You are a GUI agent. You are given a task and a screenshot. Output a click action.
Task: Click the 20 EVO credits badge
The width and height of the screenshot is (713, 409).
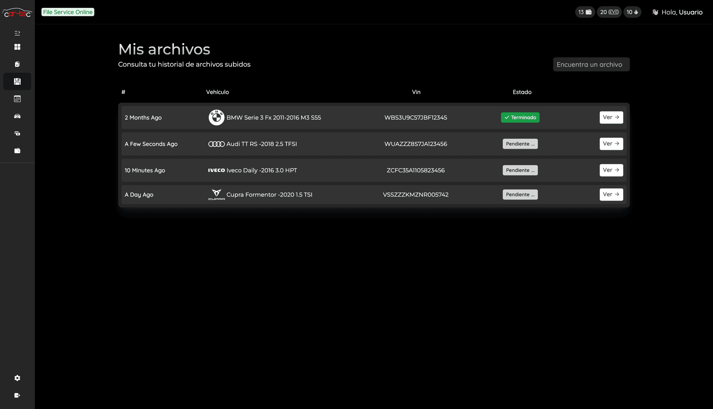pyautogui.click(x=609, y=12)
